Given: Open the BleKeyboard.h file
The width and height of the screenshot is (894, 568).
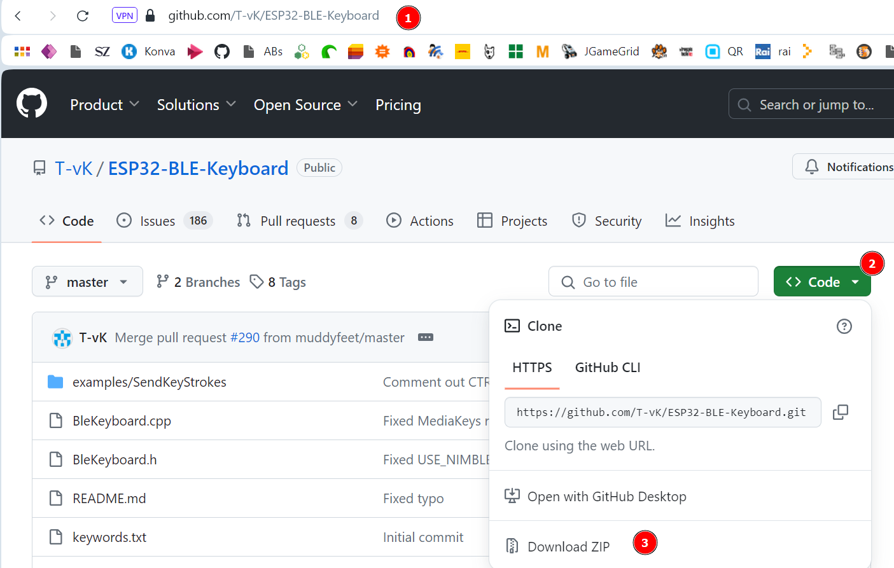Looking at the screenshot, I should click(x=115, y=459).
